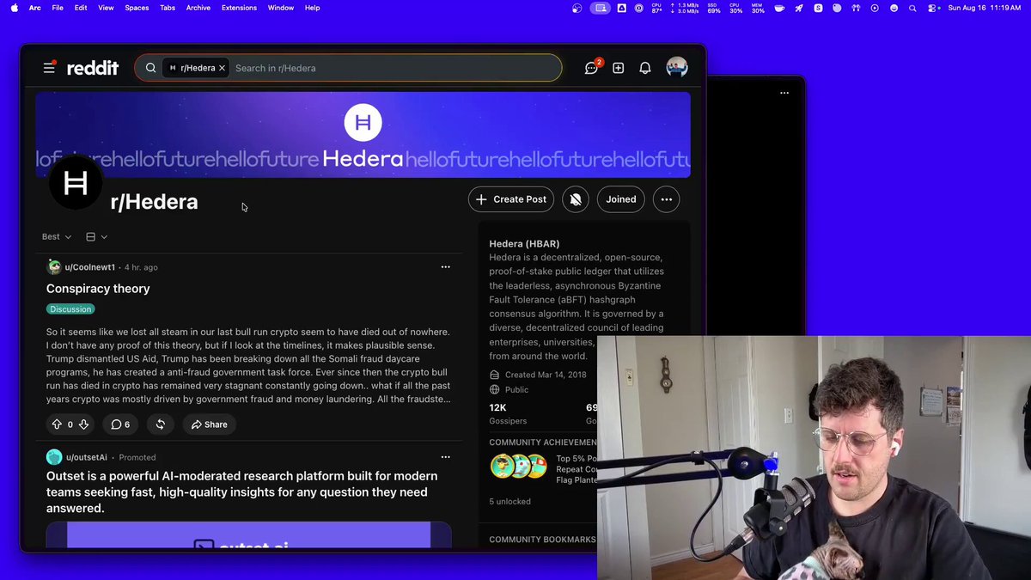Open the user profile avatar menu
This screenshot has width=1031, height=580.
pyautogui.click(x=677, y=68)
